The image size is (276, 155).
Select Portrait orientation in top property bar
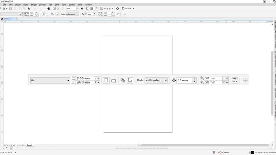click(43, 14)
